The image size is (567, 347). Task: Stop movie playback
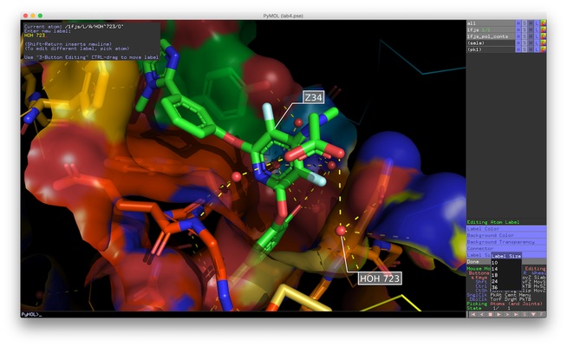491,314
